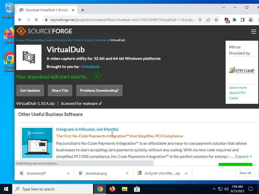The height and width of the screenshot is (194, 259).
Task: Share this page via share icon
Action: [208, 20]
